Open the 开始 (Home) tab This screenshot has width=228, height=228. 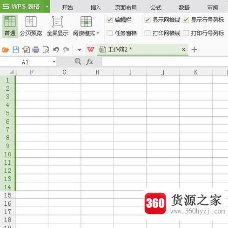click(x=67, y=7)
